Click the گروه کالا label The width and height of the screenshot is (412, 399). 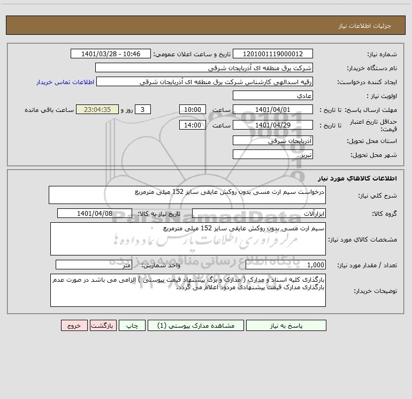coord(384,214)
